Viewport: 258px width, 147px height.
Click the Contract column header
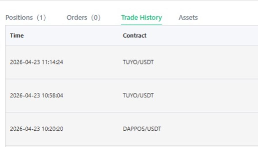click(134, 36)
